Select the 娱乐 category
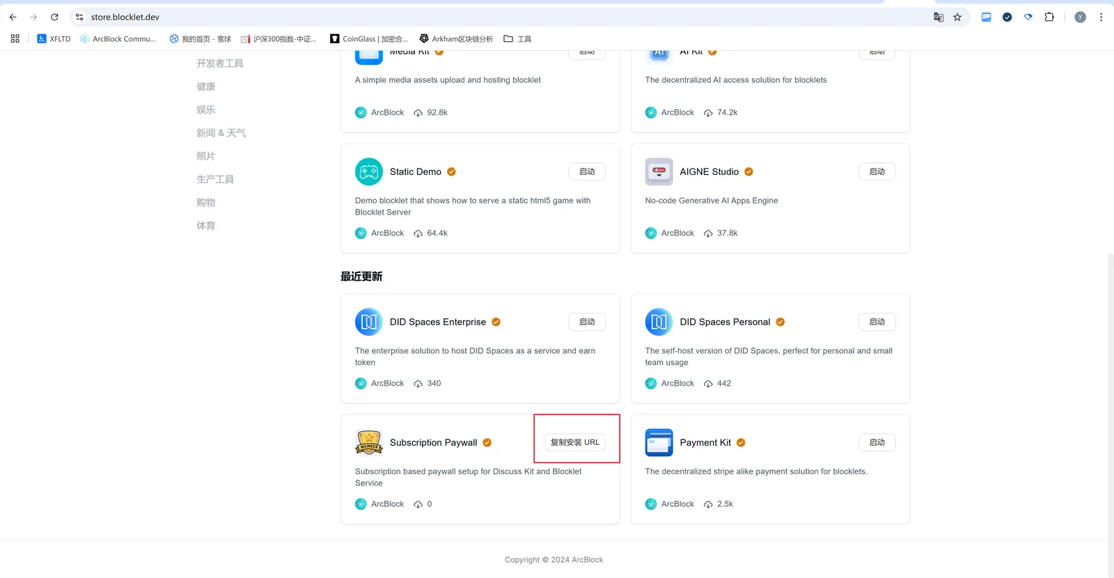Viewport: 1114px width, 578px height. (206, 110)
